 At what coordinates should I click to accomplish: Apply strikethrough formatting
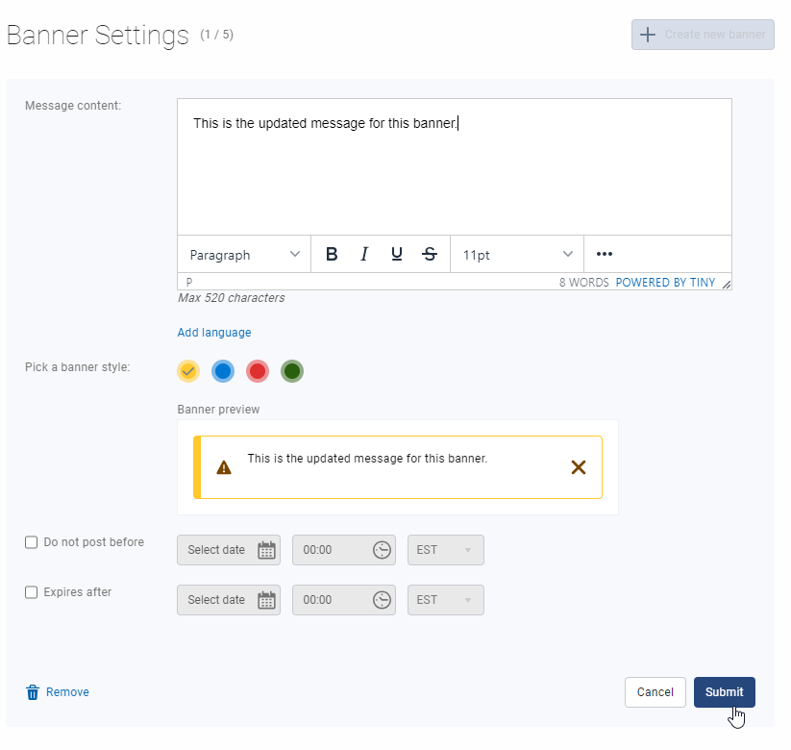click(430, 254)
